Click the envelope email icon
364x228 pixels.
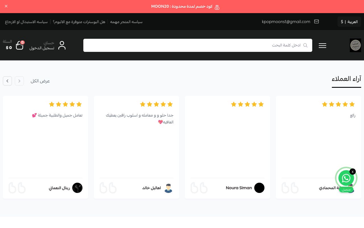coord(317,22)
